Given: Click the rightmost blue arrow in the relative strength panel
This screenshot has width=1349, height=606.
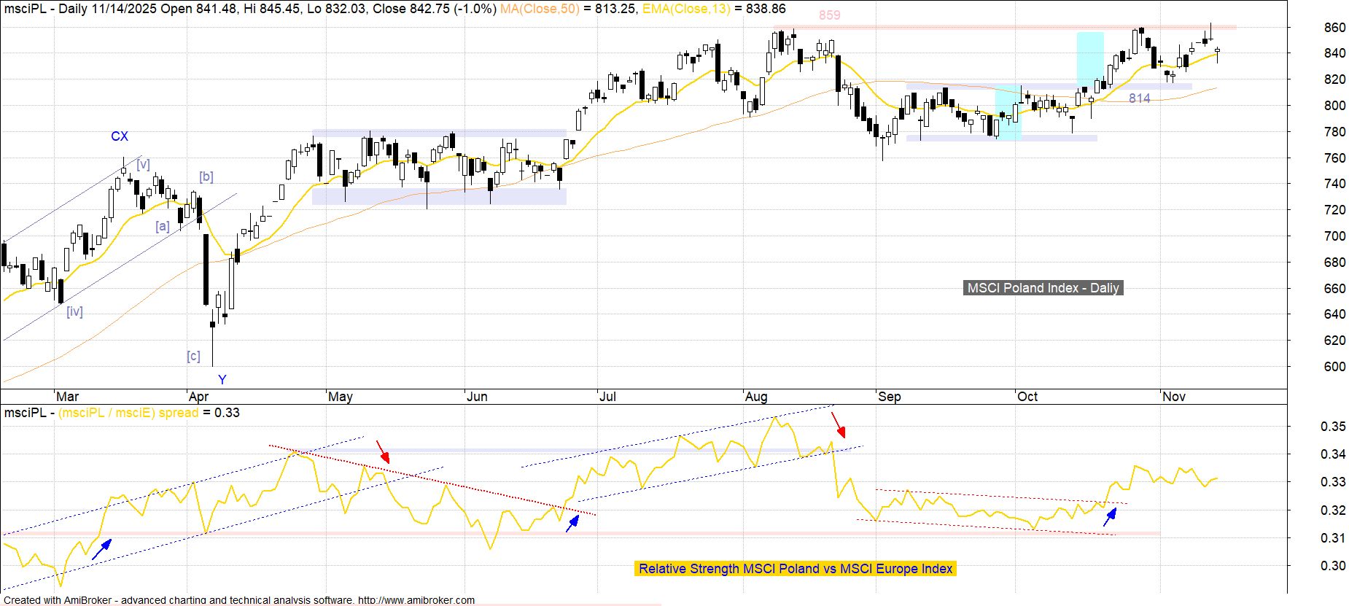Looking at the screenshot, I should 1110,517.
